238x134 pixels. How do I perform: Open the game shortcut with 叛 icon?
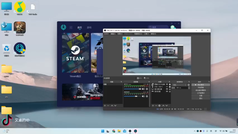tap(20, 29)
